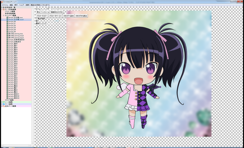The height and width of the screenshot is (148, 244).
Task: Click the パラメータコピー button
Action: (x=42, y=16)
